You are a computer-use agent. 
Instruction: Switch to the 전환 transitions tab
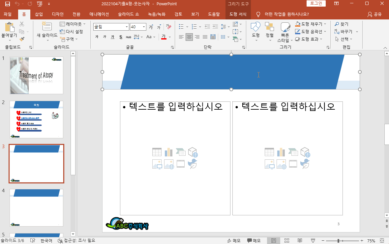point(76,14)
